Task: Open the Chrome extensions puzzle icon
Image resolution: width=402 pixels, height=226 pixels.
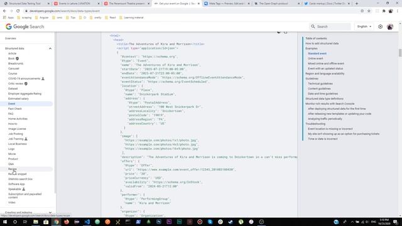Action: [384, 11]
